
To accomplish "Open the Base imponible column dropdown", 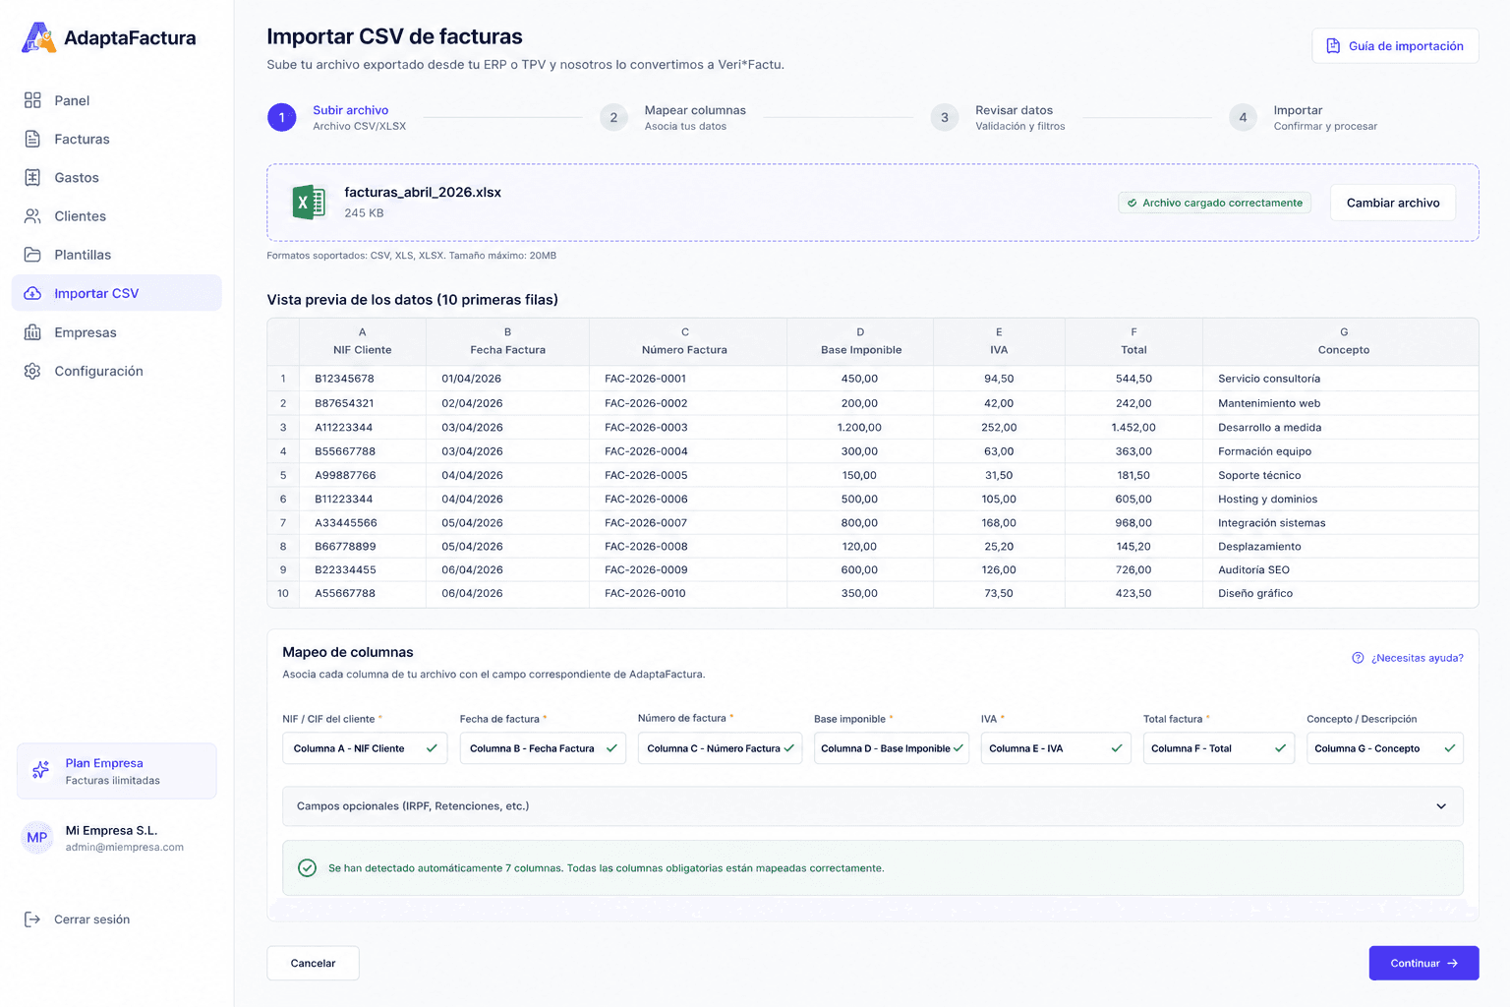I will pos(892,748).
